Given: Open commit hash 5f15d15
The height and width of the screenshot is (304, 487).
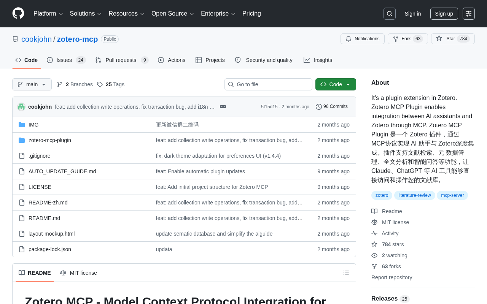Looking at the screenshot, I should tap(269, 107).
